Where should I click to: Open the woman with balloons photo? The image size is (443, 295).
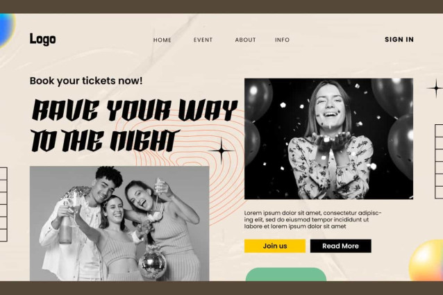coord(328,139)
